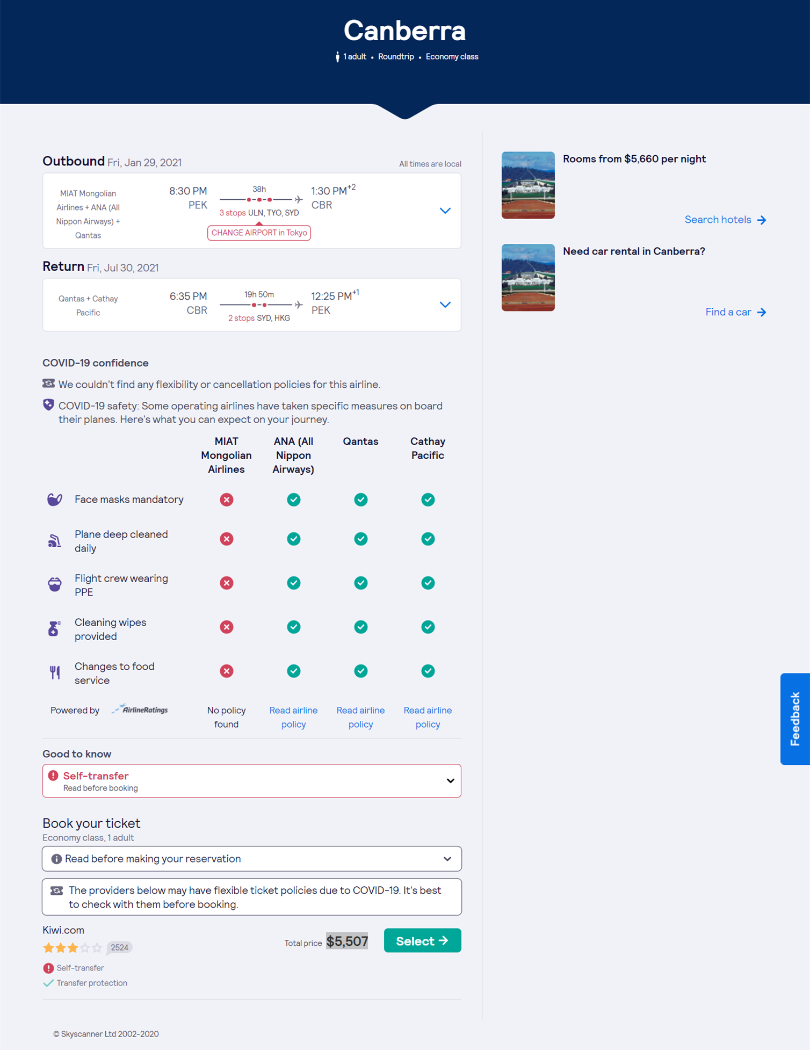Viewport: 810px width, 1050px height.
Task: Click the cleaning wipes spray icon
Action: 54,628
